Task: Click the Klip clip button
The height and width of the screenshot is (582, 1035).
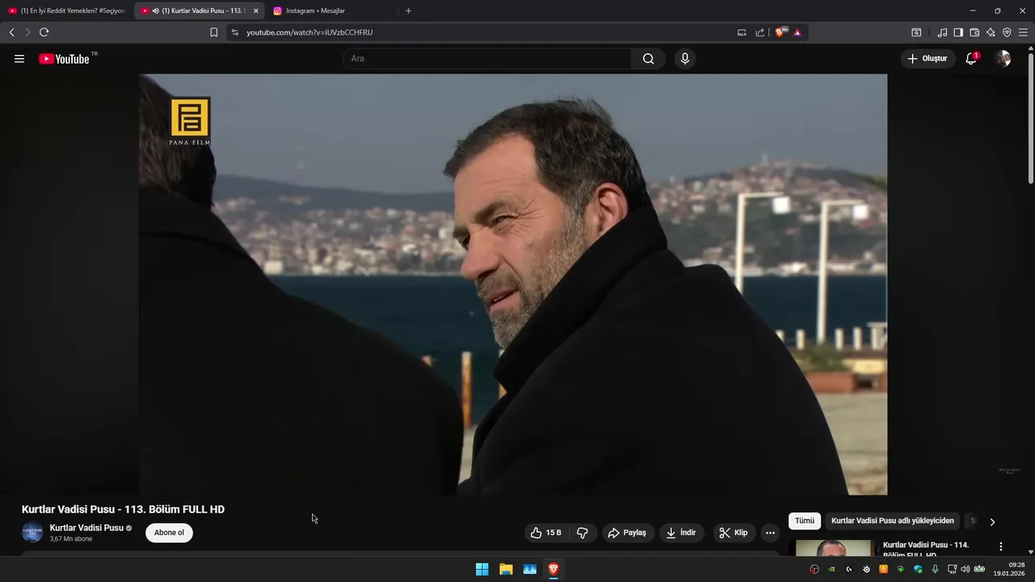Action: [x=733, y=533]
